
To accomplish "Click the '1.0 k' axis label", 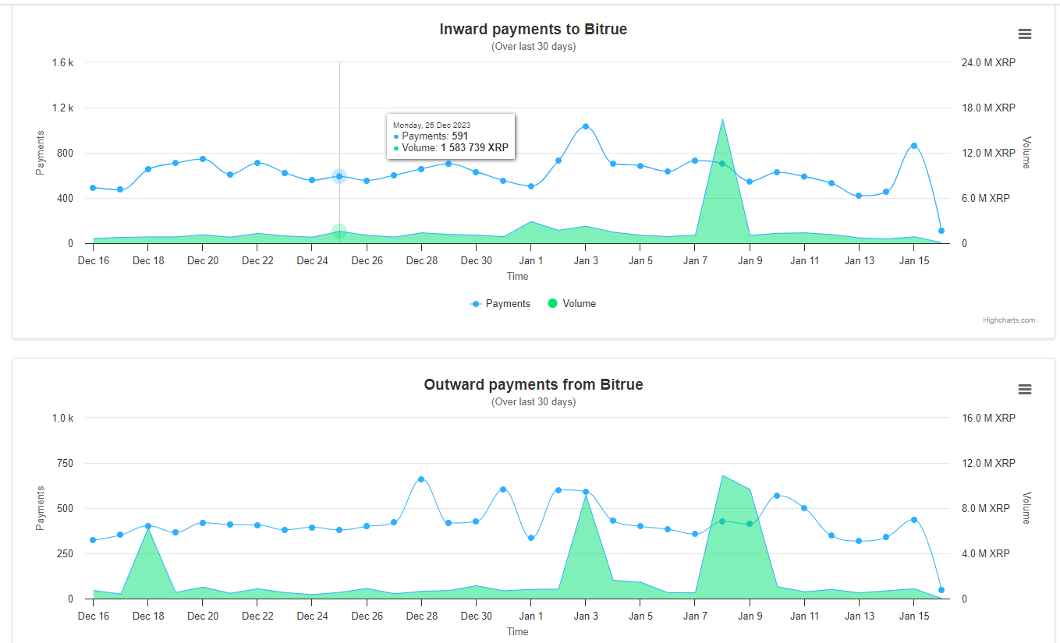I will (63, 419).
